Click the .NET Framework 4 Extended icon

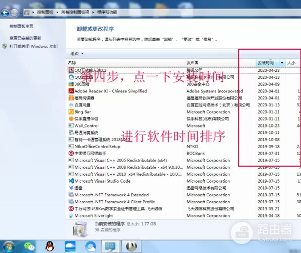coord(71,195)
